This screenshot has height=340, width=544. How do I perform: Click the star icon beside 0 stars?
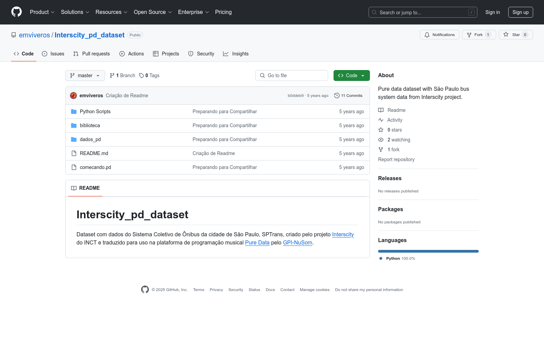click(x=381, y=130)
